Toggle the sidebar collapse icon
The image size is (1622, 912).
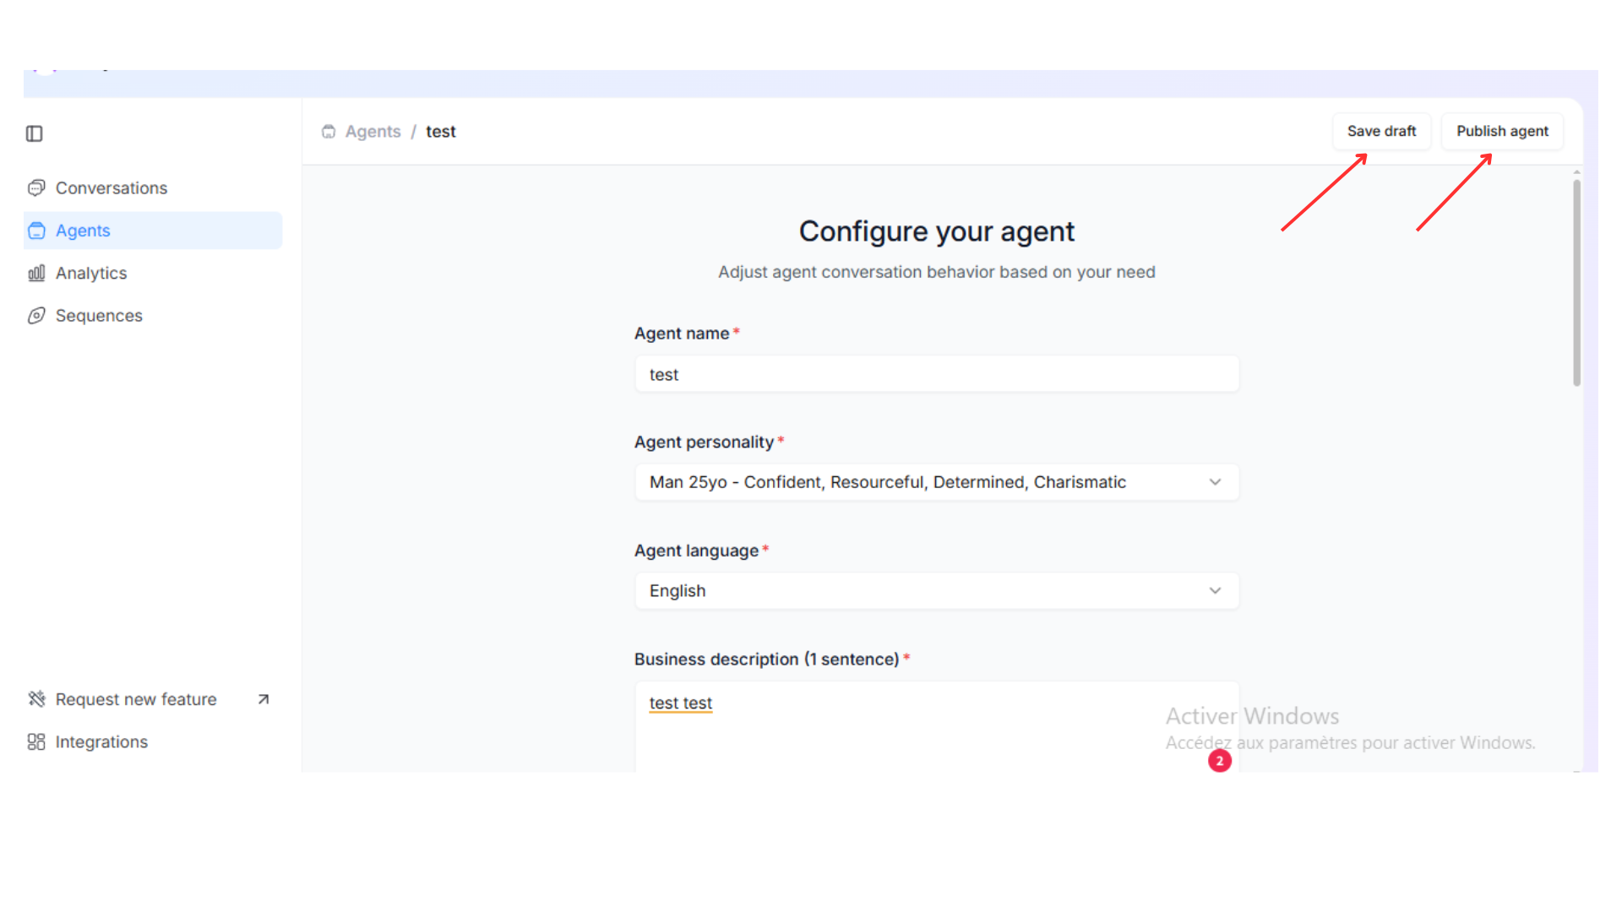coord(34,133)
